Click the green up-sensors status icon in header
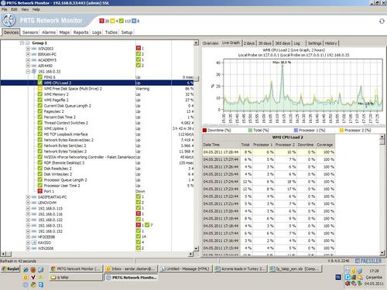This screenshot has width=387, height=290. click(122, 21)
